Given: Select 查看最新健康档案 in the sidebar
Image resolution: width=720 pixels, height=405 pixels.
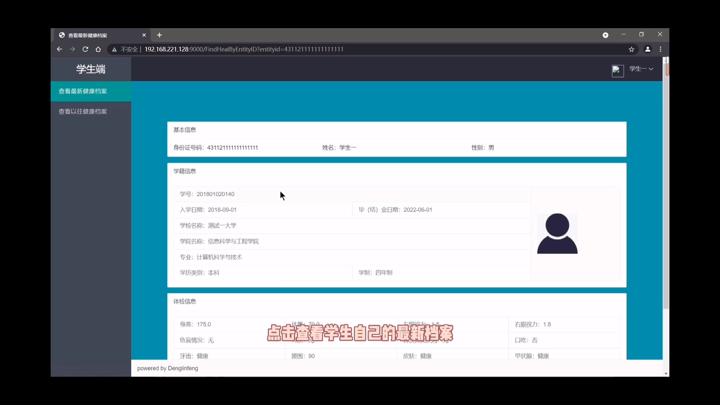Looking at the screenshot, I should point(91,91).
